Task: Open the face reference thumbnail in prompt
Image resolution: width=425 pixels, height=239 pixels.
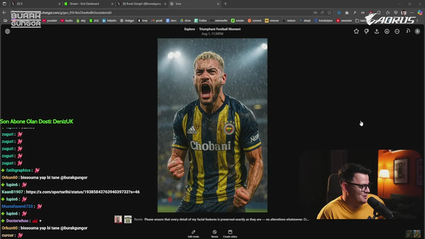Action: pyautogui.click(x=118, y=219)
